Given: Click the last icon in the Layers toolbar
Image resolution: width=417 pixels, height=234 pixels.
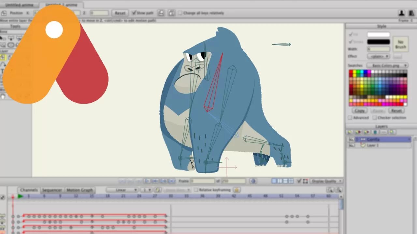Looking at the screenshot, I should (392, 132).
